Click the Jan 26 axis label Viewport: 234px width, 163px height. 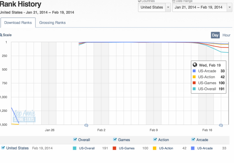pyautogui.click(x=50, y=130)
